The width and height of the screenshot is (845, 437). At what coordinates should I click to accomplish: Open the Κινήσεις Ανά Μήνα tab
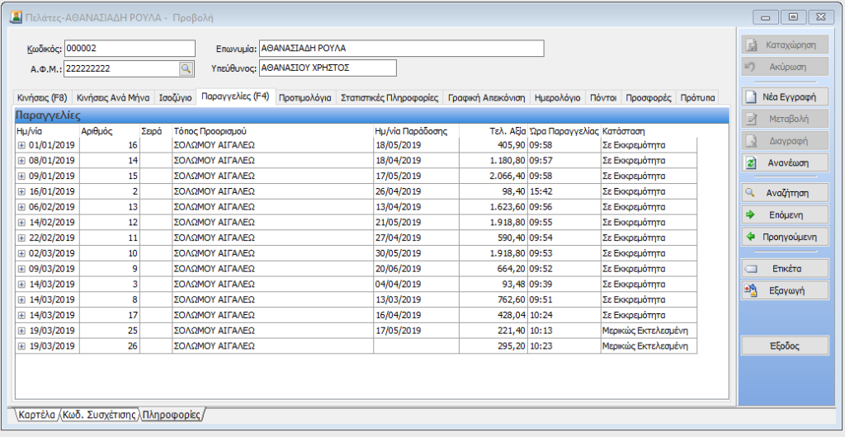[112, 98]
